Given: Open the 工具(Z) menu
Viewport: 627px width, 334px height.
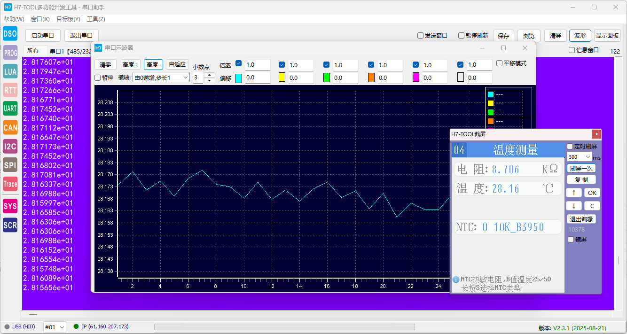Looking at the screenshot, I should (96, 19).
